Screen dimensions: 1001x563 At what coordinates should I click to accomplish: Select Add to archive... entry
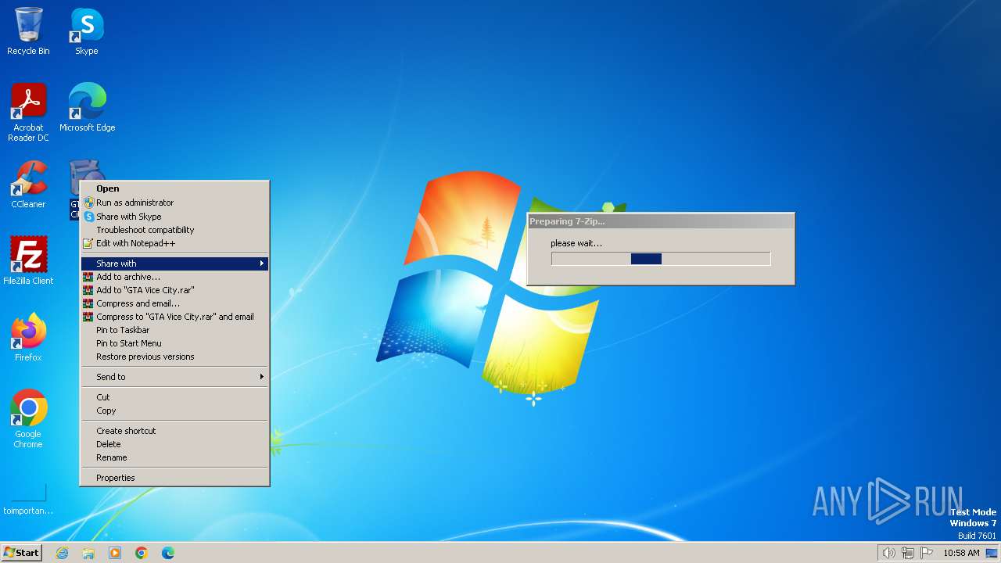point(175,277)
